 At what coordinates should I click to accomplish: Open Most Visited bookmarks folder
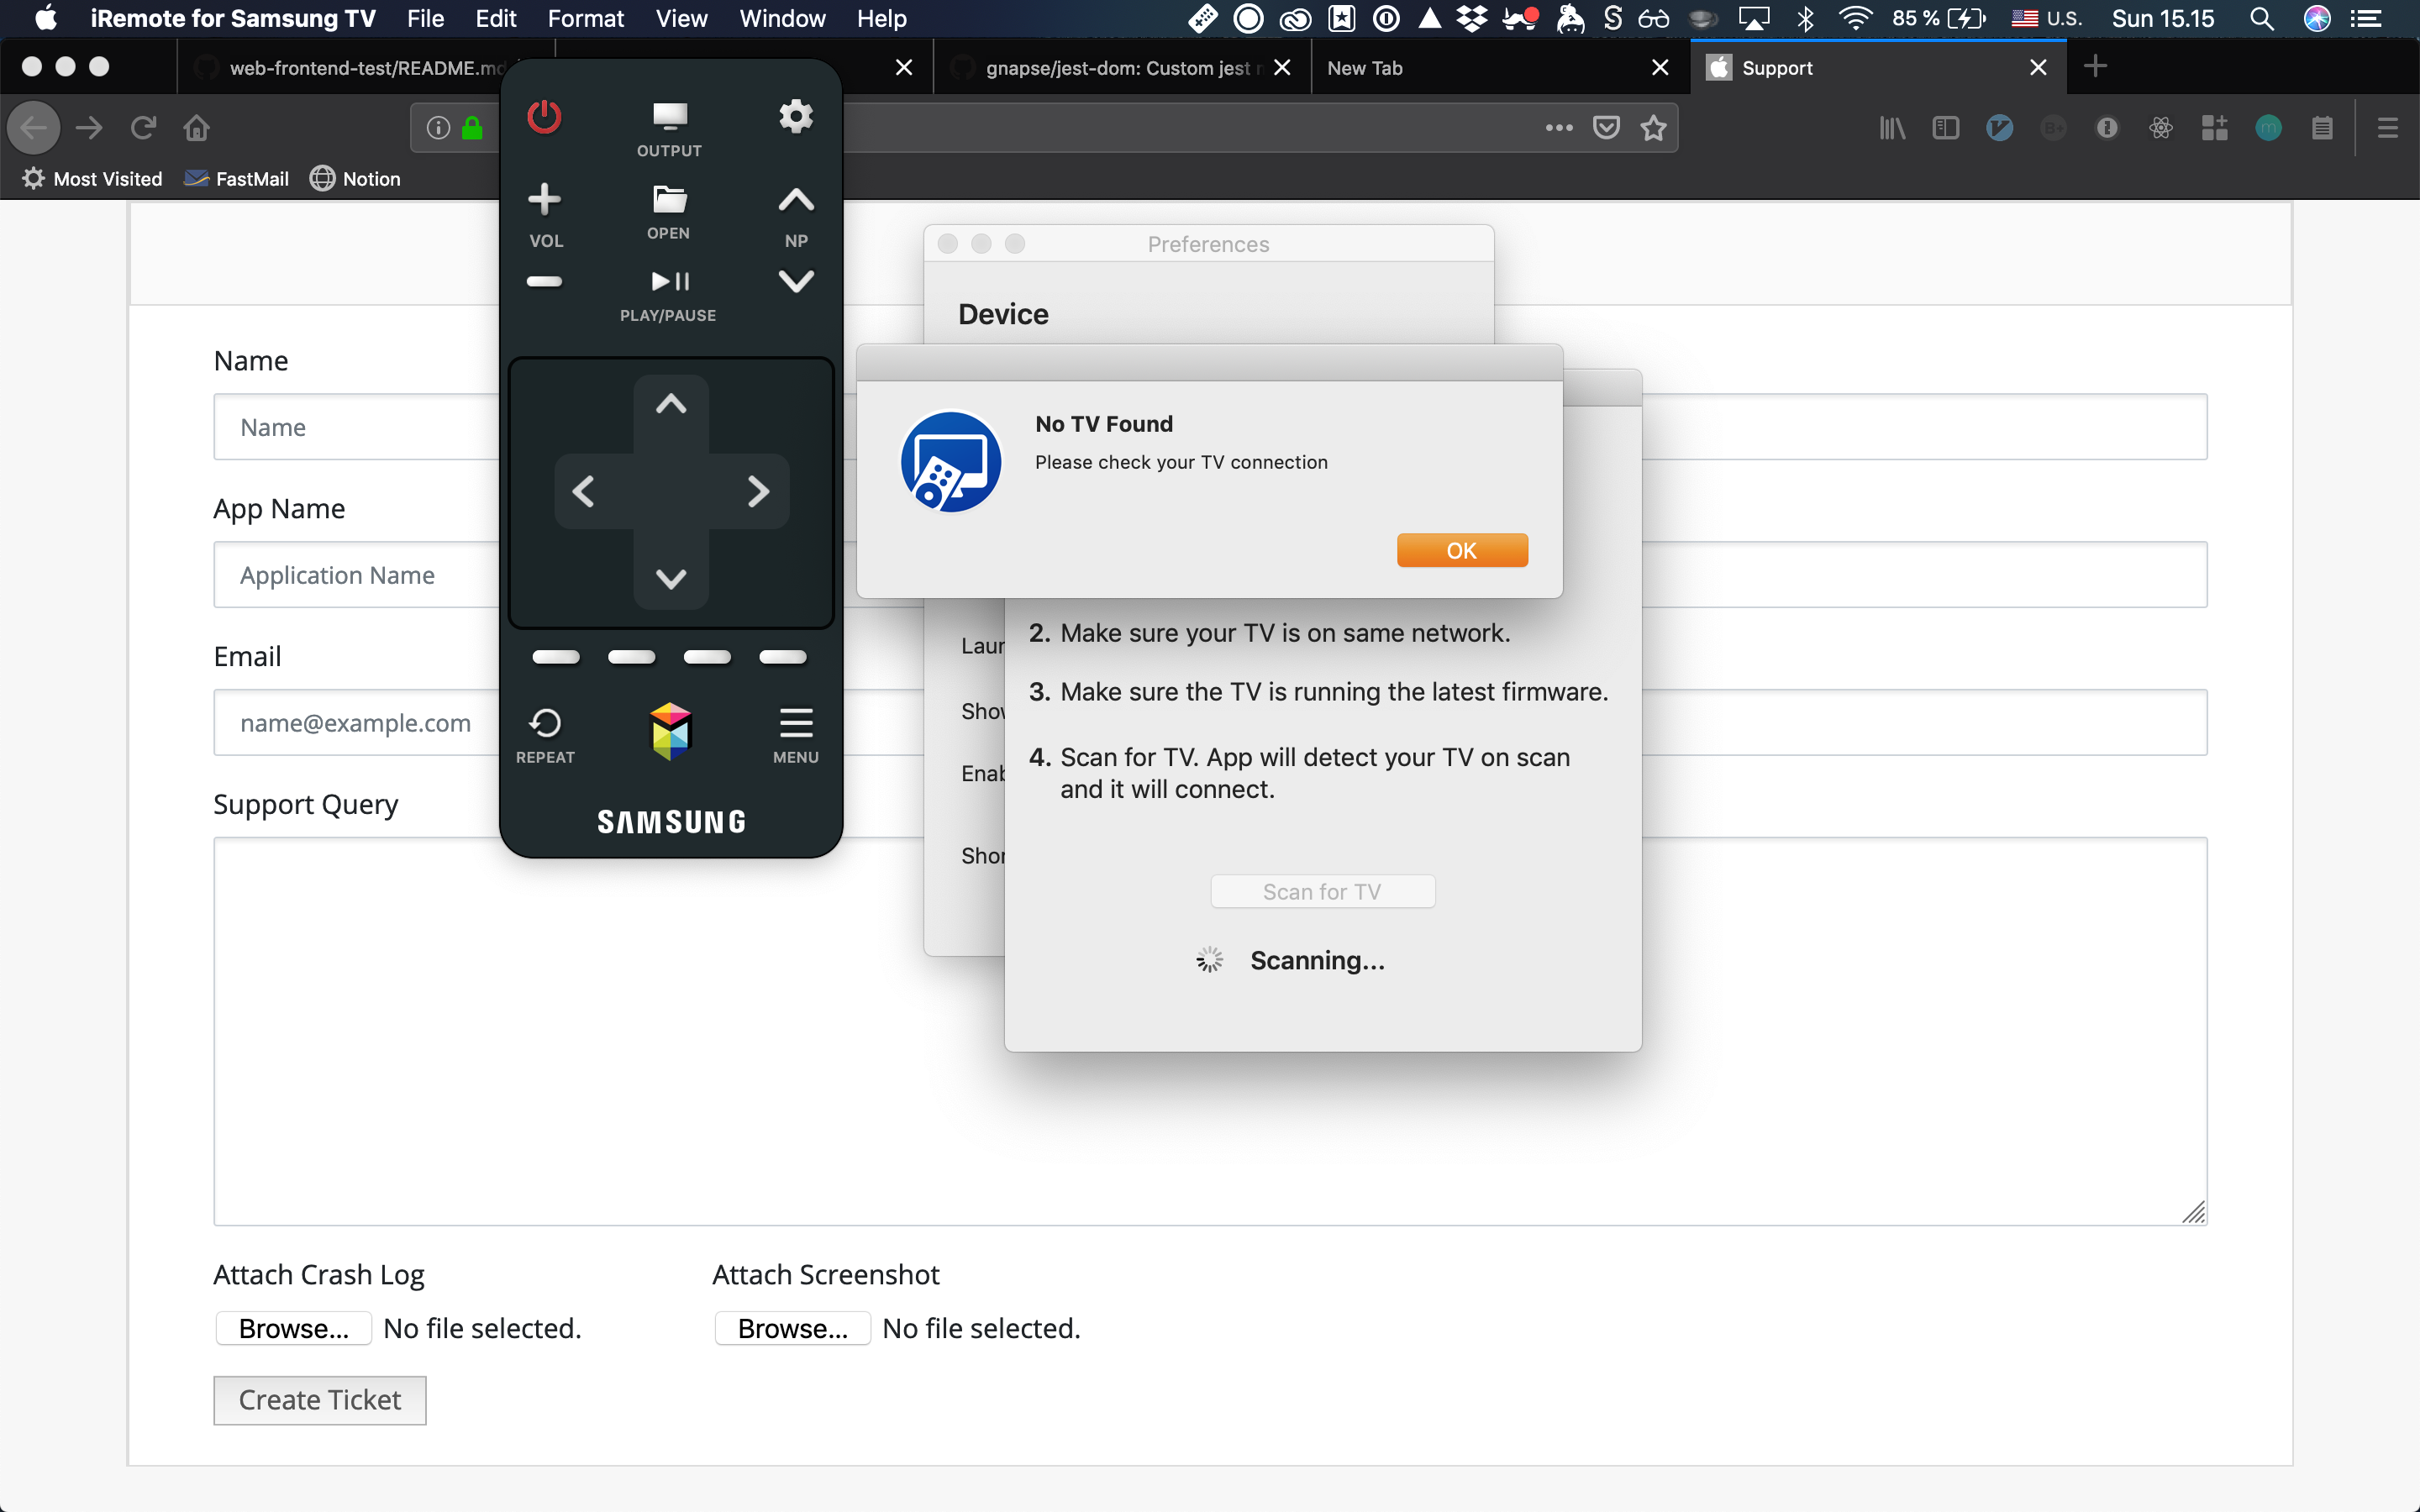click(92, 179)
